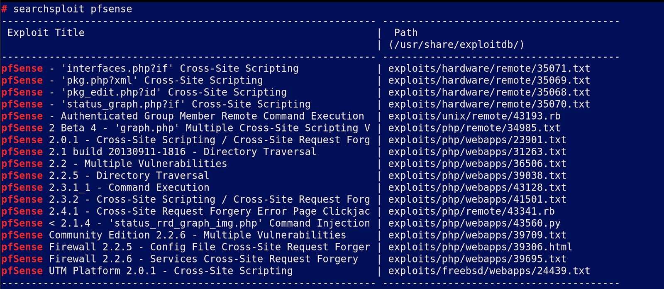The height and width of the screenshot is (289, 664).
Task: Select the 'Path' column header
Action: 406,33
